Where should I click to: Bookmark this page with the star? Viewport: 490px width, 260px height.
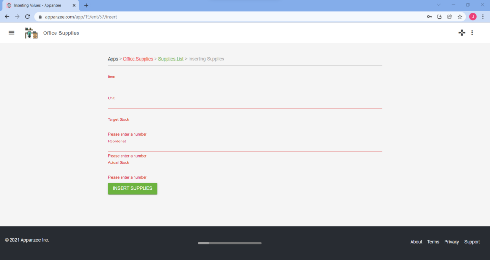coord(460,17)
